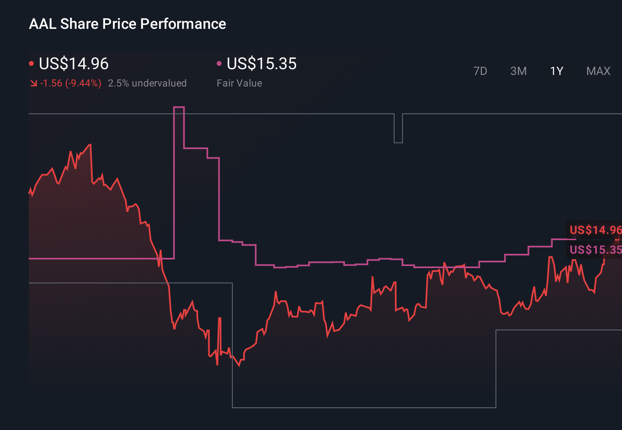Switch to the 7D time range tab
This screenshot has height=430, width=622.
(481, 71)
